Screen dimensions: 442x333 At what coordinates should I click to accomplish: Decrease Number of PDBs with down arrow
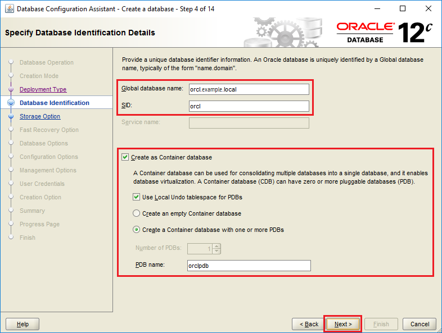[x=217, y=251]
